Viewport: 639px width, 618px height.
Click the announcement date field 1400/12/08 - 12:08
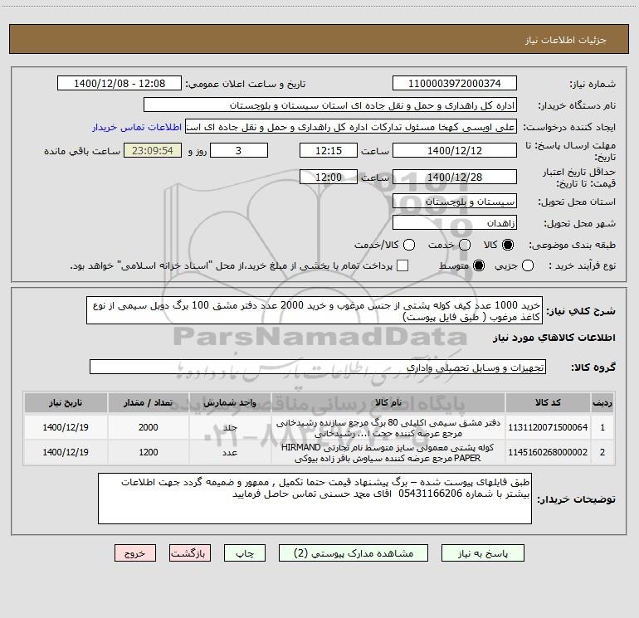click(120, 83)
